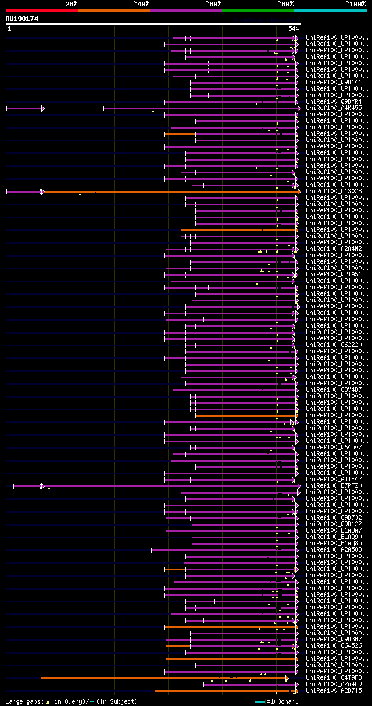
Task: Open the UniRef100_Q9D122 hit link
Action: pos(334,524)
